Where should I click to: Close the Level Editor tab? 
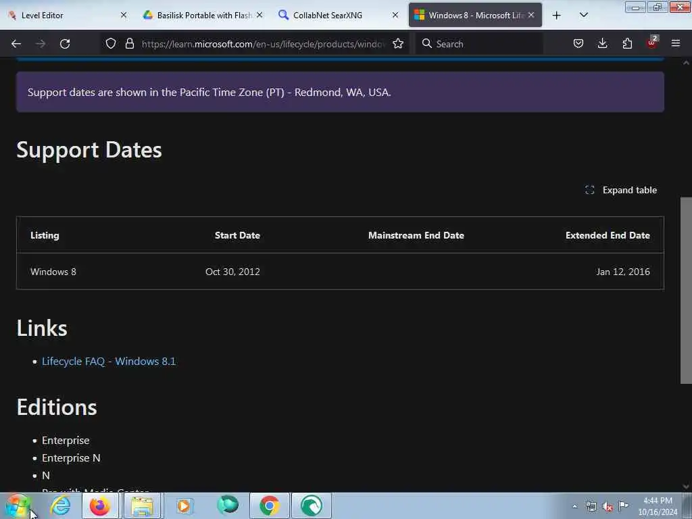pos(124,16)
